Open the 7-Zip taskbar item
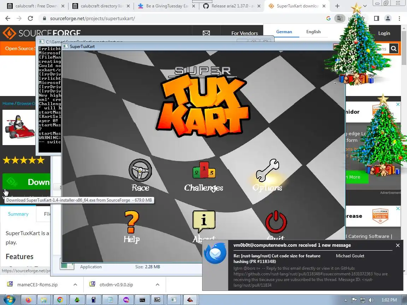407x305 pixels. click(157, 300)
